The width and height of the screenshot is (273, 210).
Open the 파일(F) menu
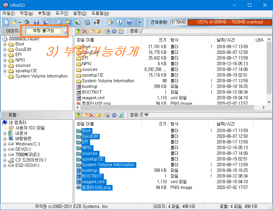(x=8, y=13)
